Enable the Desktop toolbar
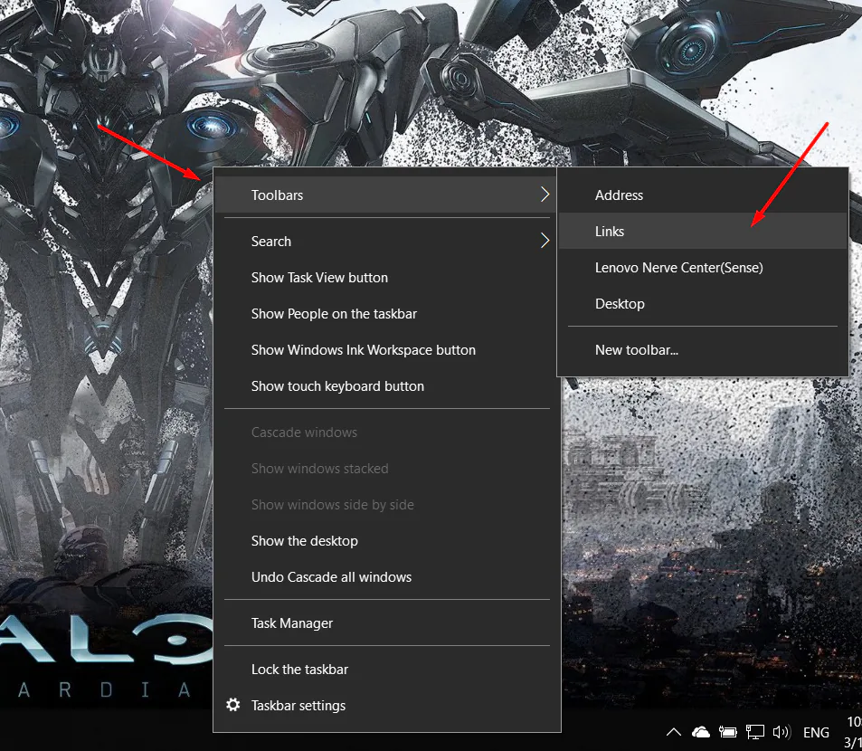862x751 pixels. 703,303
